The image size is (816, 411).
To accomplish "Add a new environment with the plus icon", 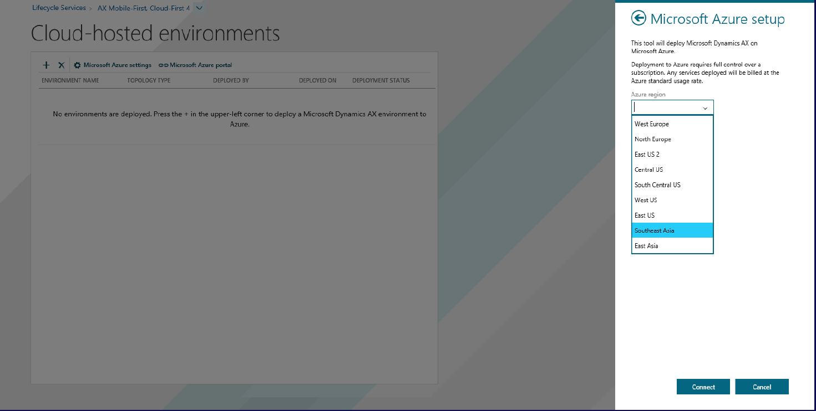I will point(46,65).
